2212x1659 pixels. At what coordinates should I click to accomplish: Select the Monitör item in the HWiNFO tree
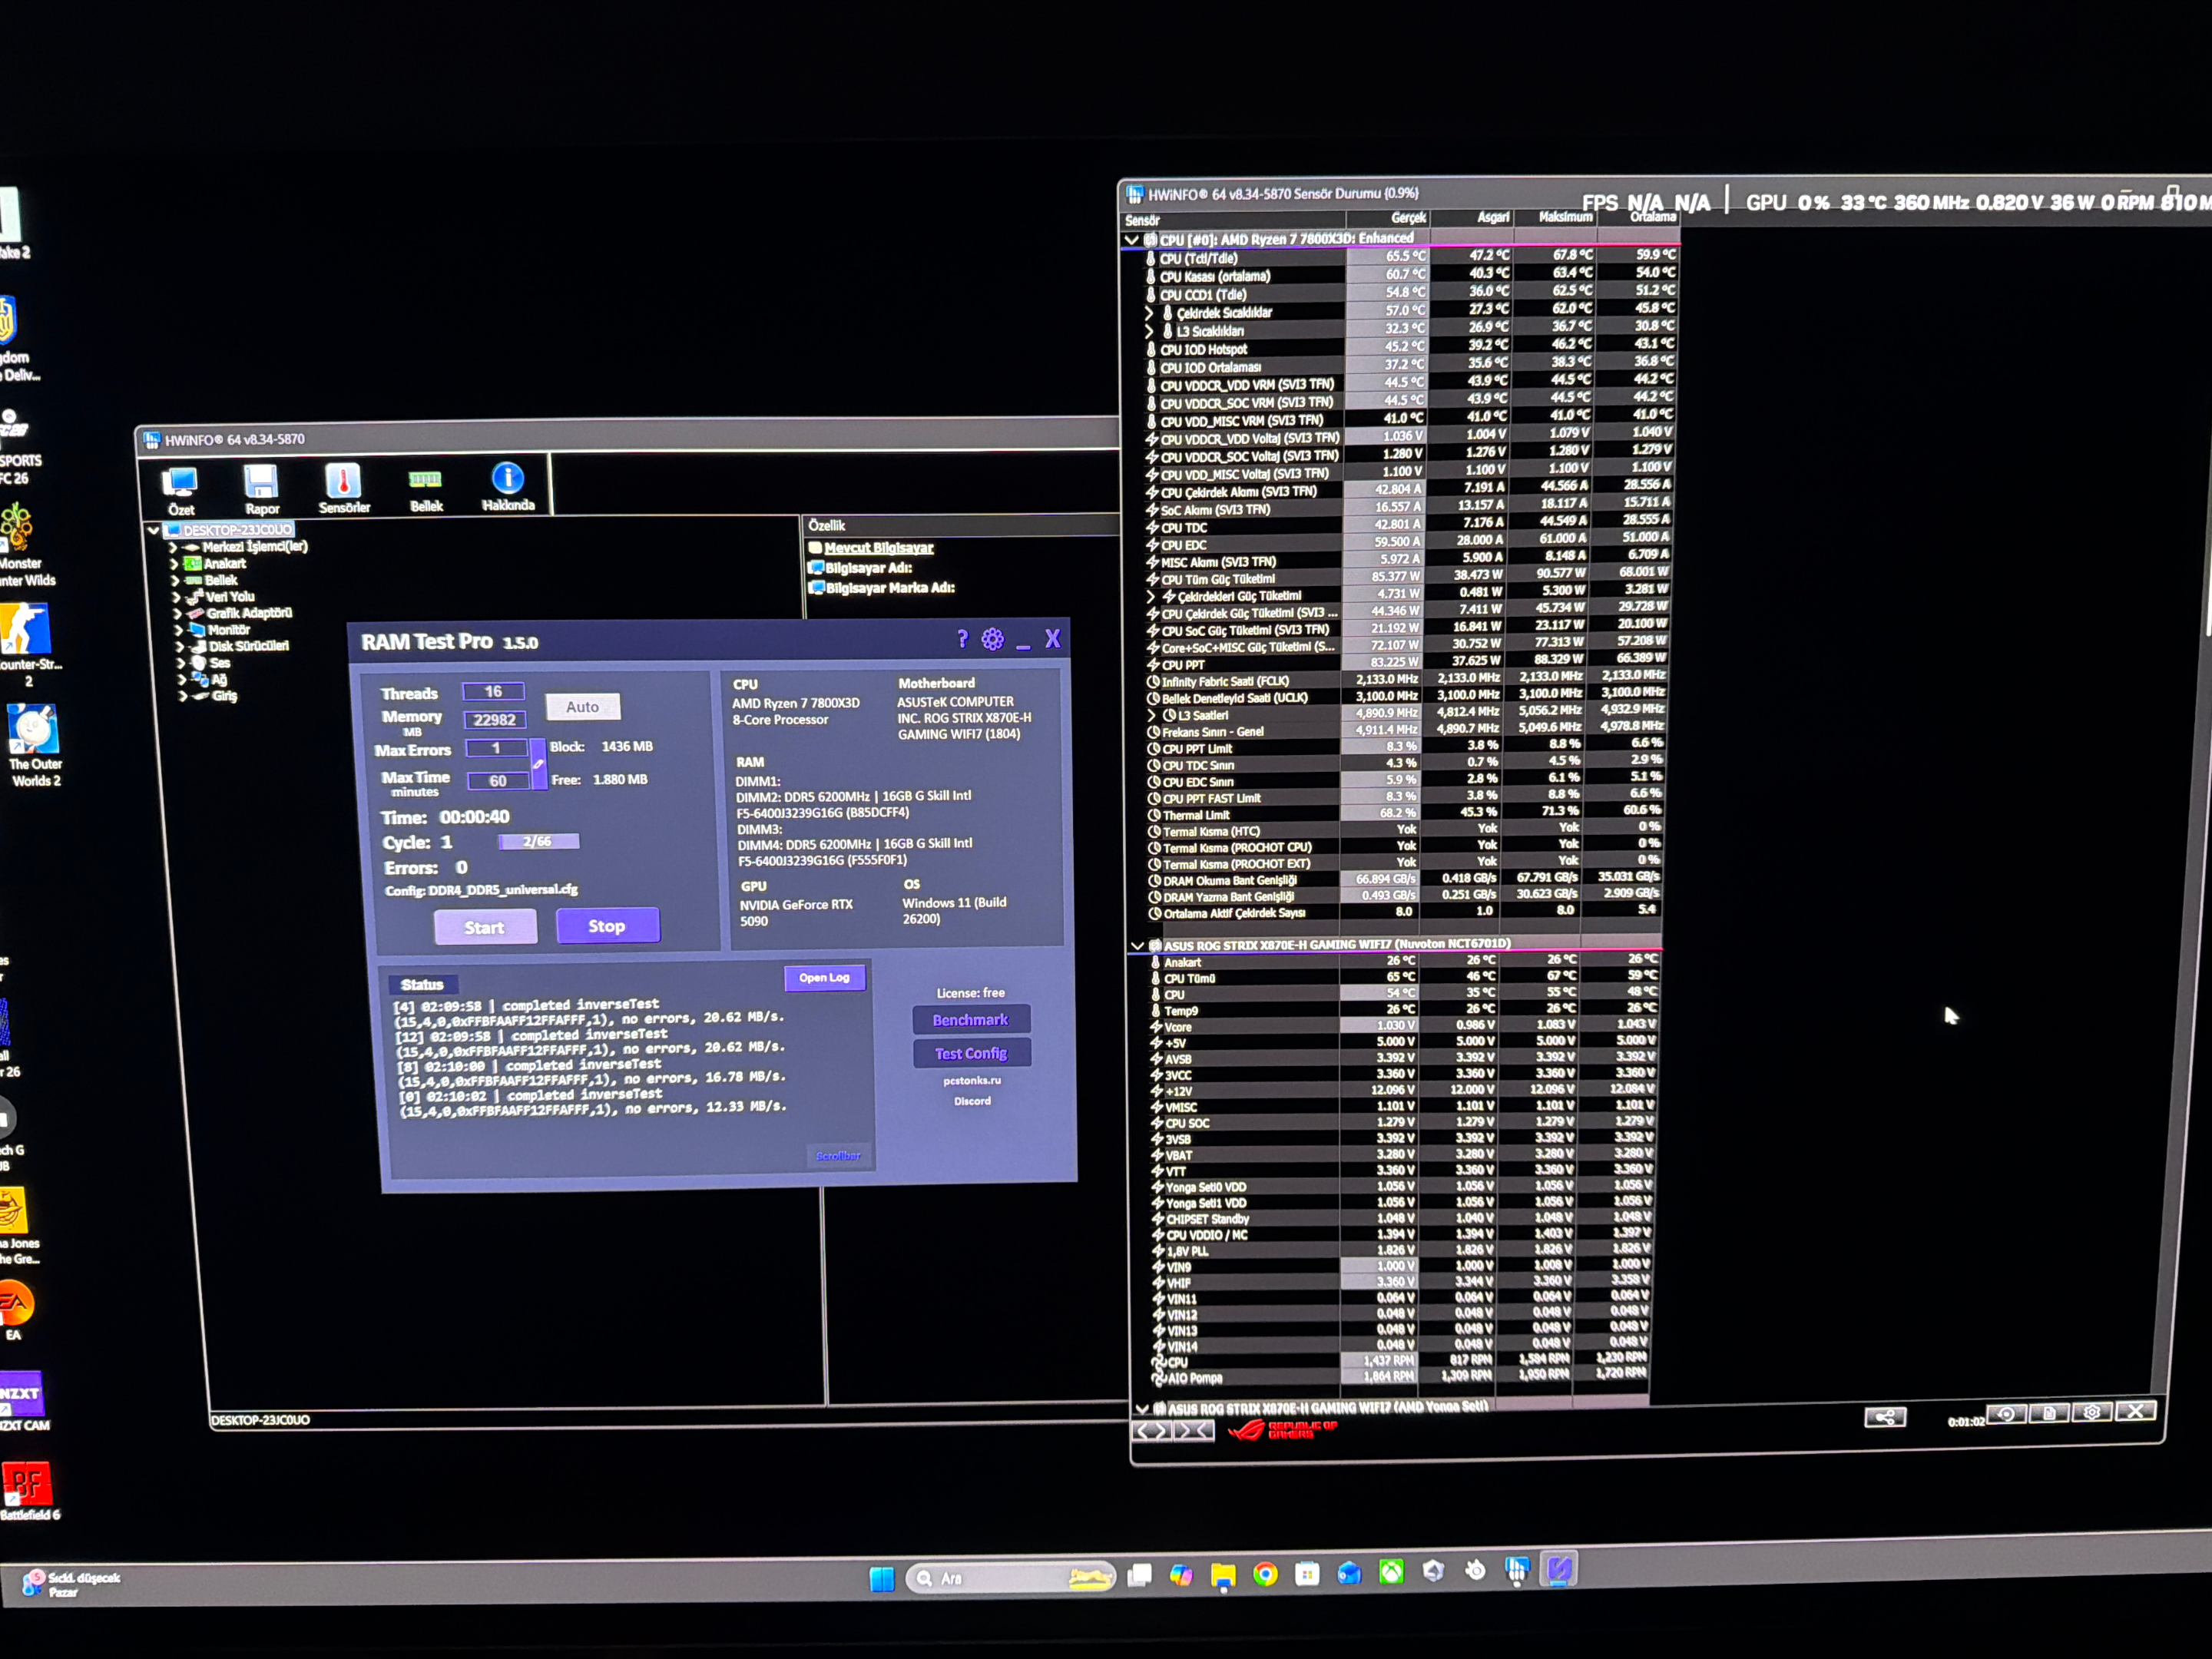point(228,630)
